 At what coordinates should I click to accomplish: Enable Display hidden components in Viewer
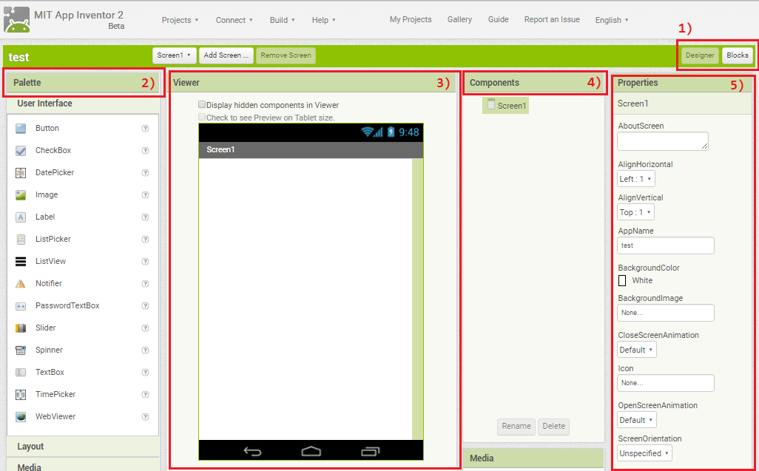coord(201,104)
